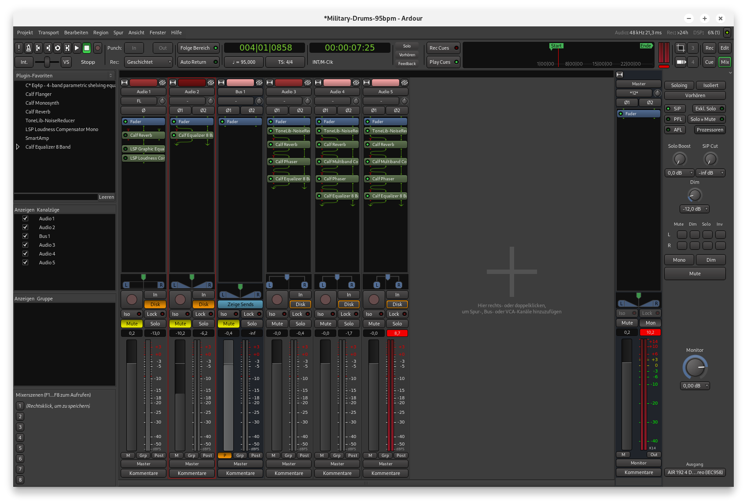Viewport: 747px width, 504px height.
Task: Start playback with the play icon
Action: click(x=77, y=48)
